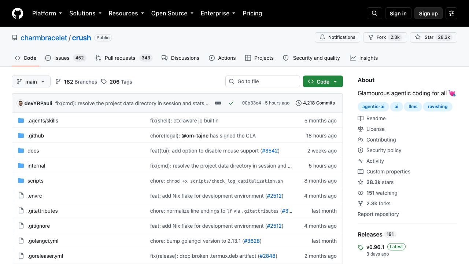Screen dimensions: 469x264
Task: Click the internal folder icon
Action: click(x=21, y=166)
